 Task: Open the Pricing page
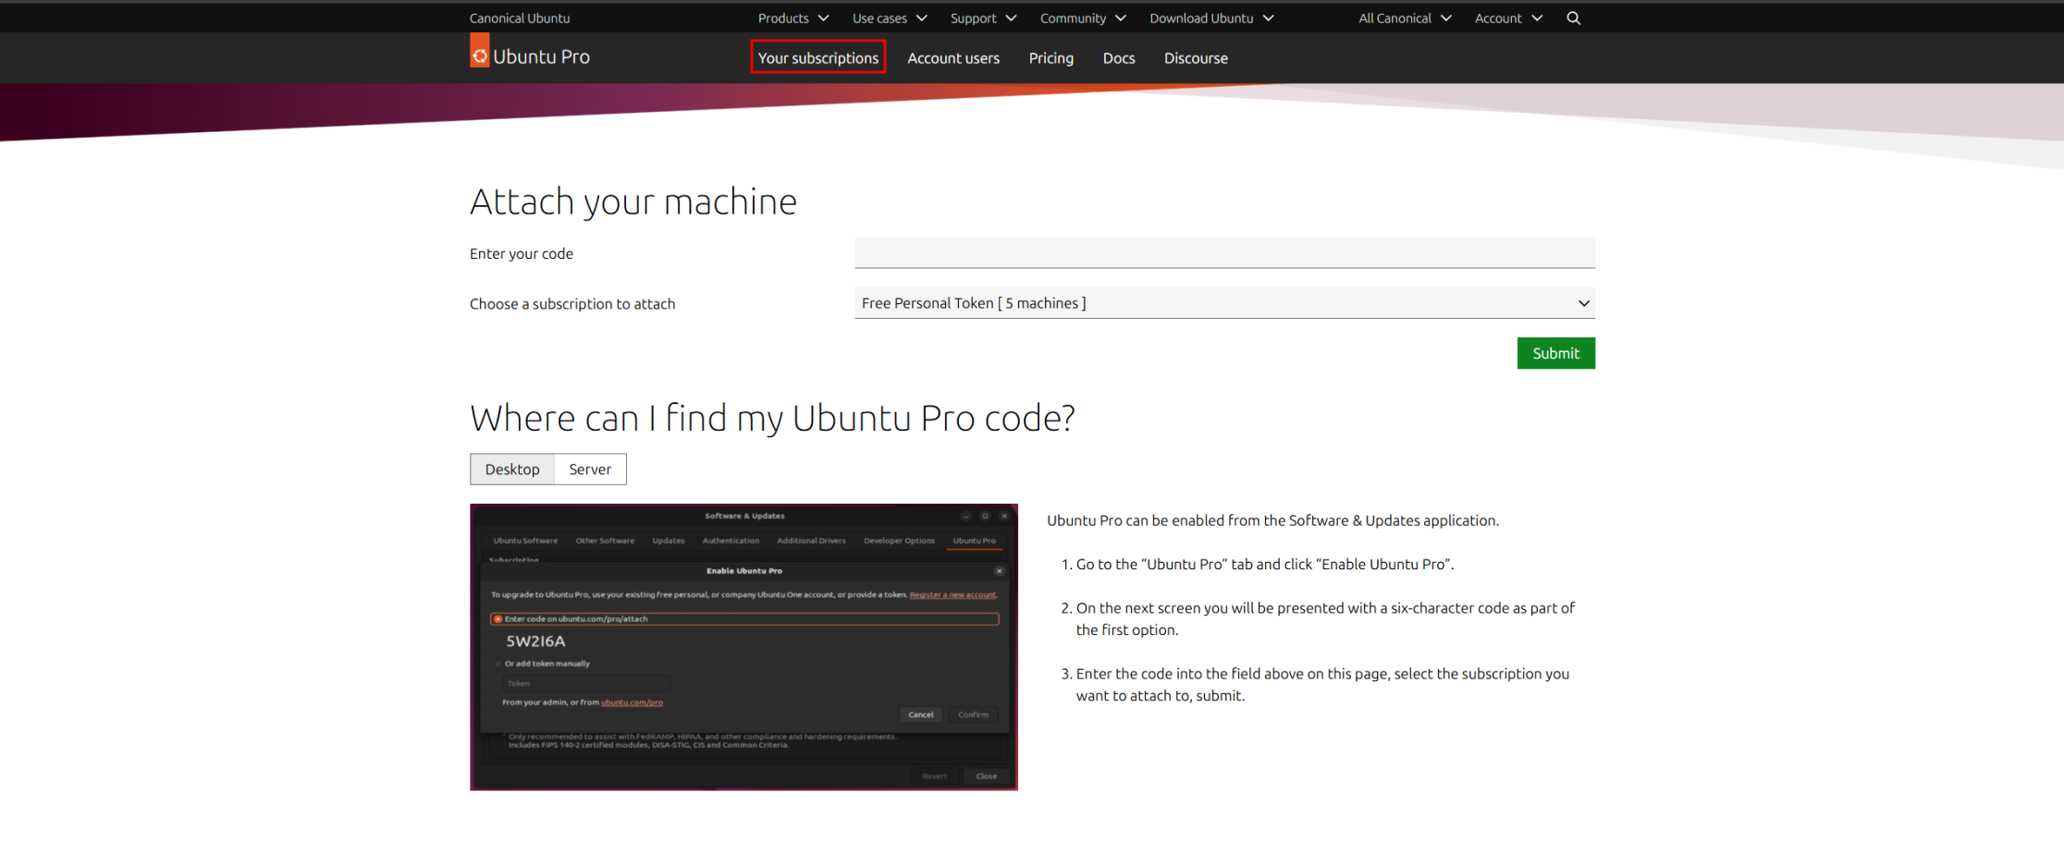1051,58
